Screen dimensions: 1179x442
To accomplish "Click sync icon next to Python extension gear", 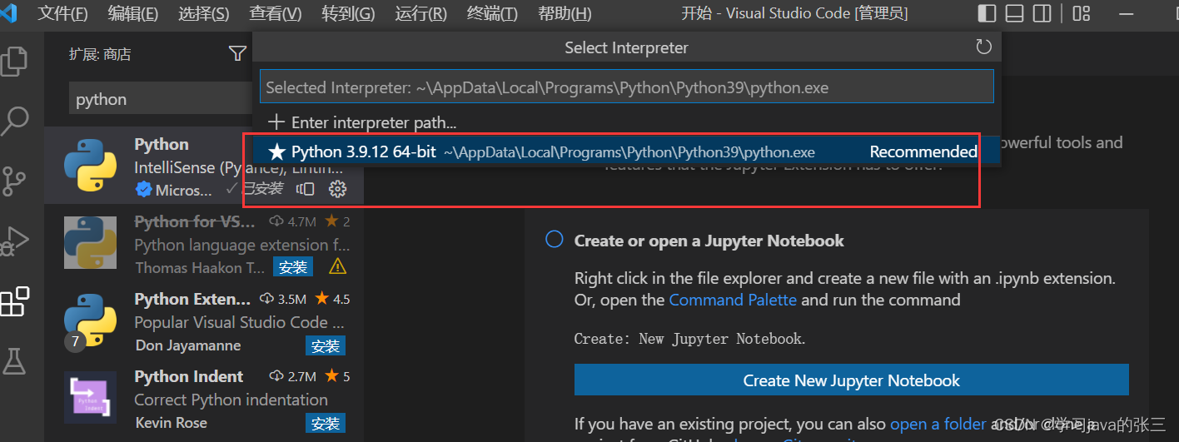I will pos(306,189).
